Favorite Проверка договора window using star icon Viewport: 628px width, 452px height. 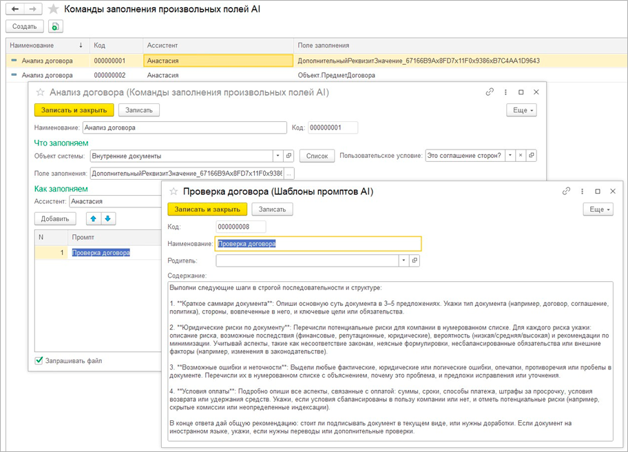coord(174,192)
